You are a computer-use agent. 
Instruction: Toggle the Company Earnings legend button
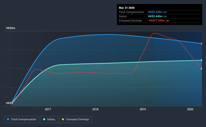click(76, 119)
